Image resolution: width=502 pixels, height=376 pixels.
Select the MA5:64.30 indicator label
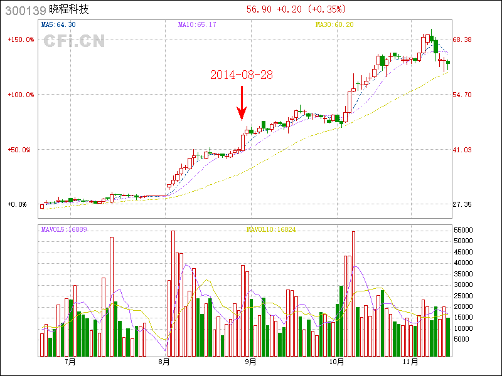pyautogui.click(x=58, y=24)
